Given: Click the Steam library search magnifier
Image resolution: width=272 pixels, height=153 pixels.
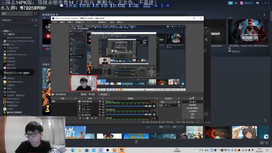Looking at the screenshot, I should 3,26.
